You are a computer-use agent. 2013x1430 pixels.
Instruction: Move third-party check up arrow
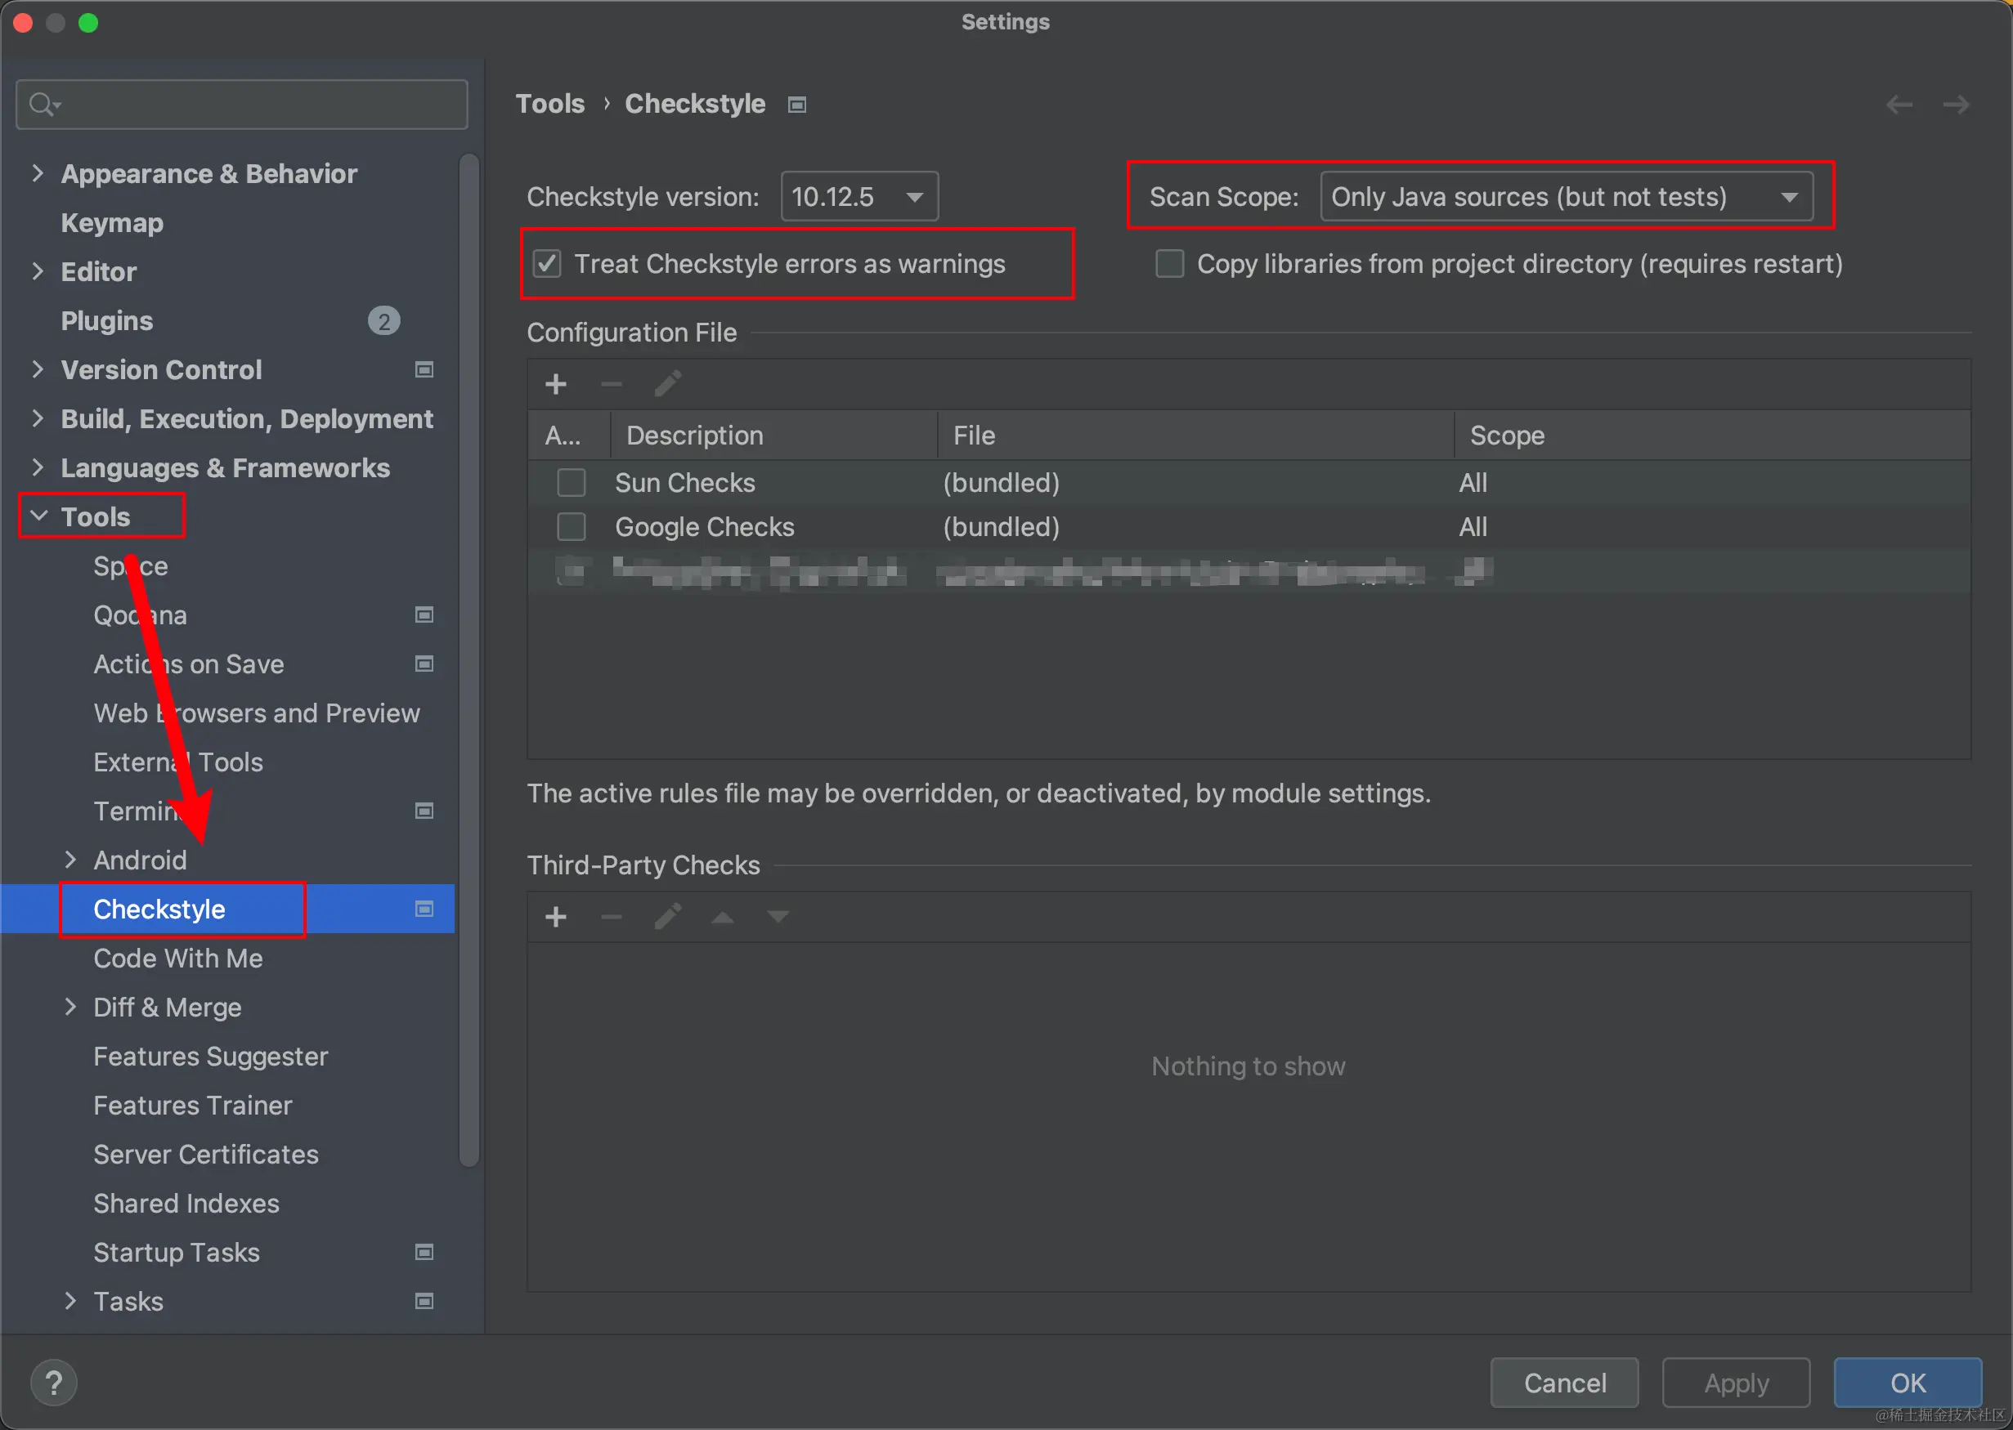coord(723,917)
